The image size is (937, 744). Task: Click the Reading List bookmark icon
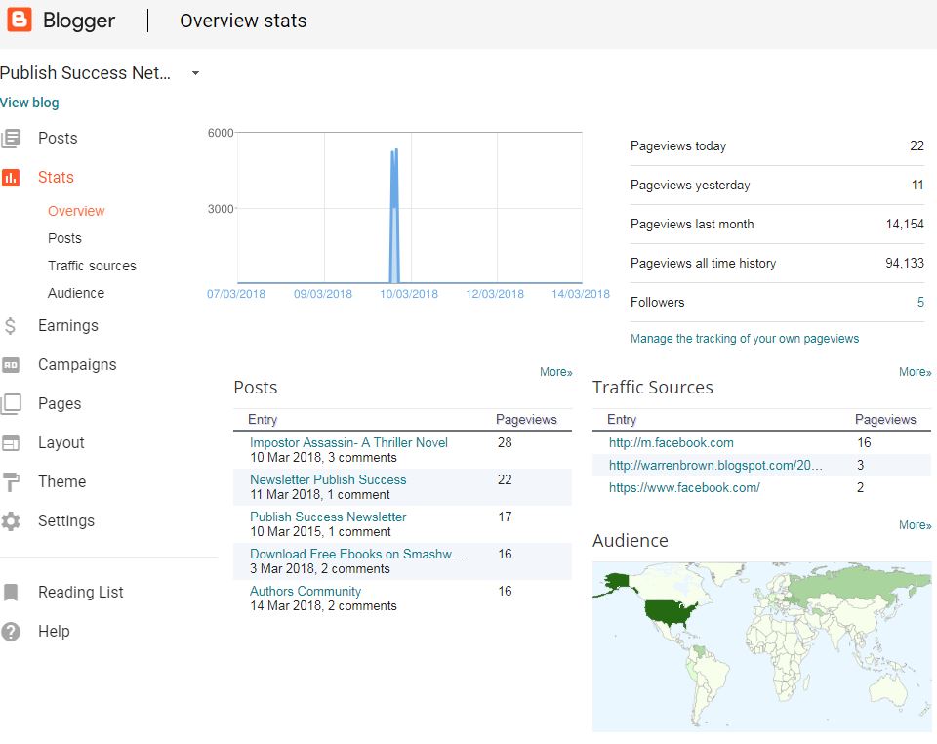[11, 593]
